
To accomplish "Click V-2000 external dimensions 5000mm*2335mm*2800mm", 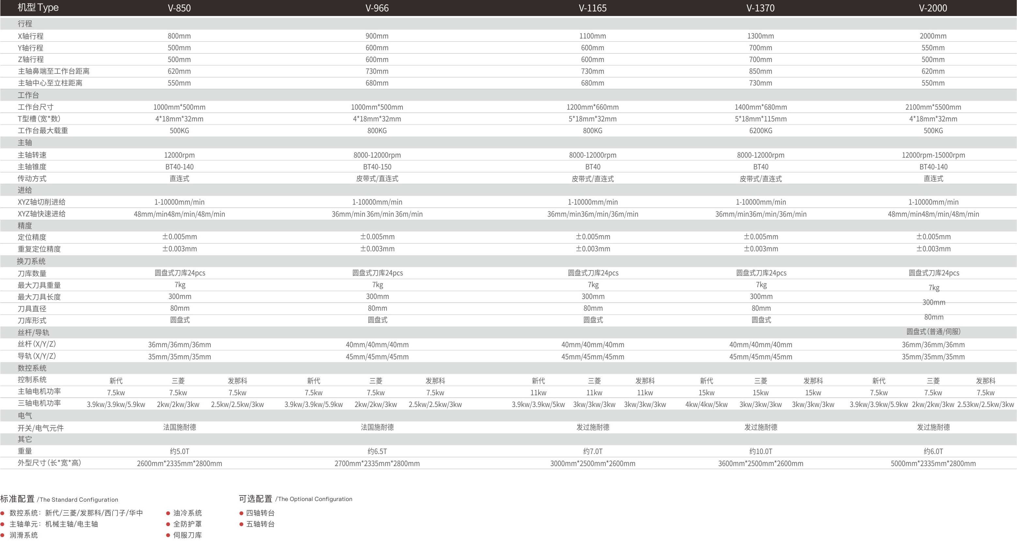I will [933, 463].
